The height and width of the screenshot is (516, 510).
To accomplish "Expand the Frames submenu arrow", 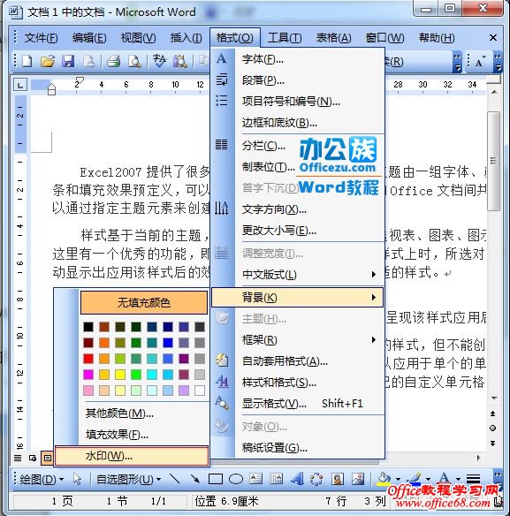I will pos(373,339).
